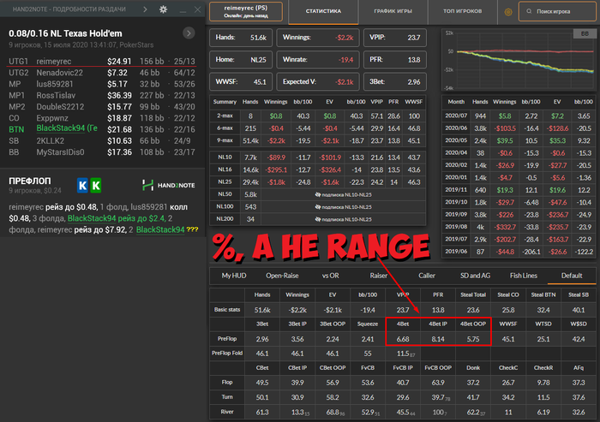Switch to SD and AG tab
The width and height of the screenshot is (600, 422).
click(x=475, y=276)
